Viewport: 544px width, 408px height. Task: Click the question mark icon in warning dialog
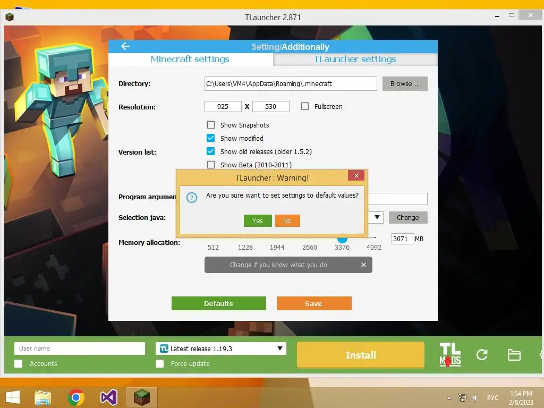(x=191, y=198)
